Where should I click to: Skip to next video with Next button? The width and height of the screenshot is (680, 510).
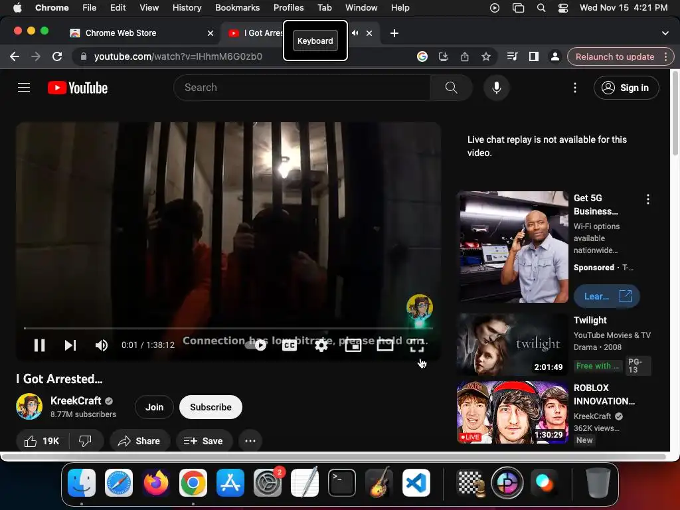coord(70,345)
